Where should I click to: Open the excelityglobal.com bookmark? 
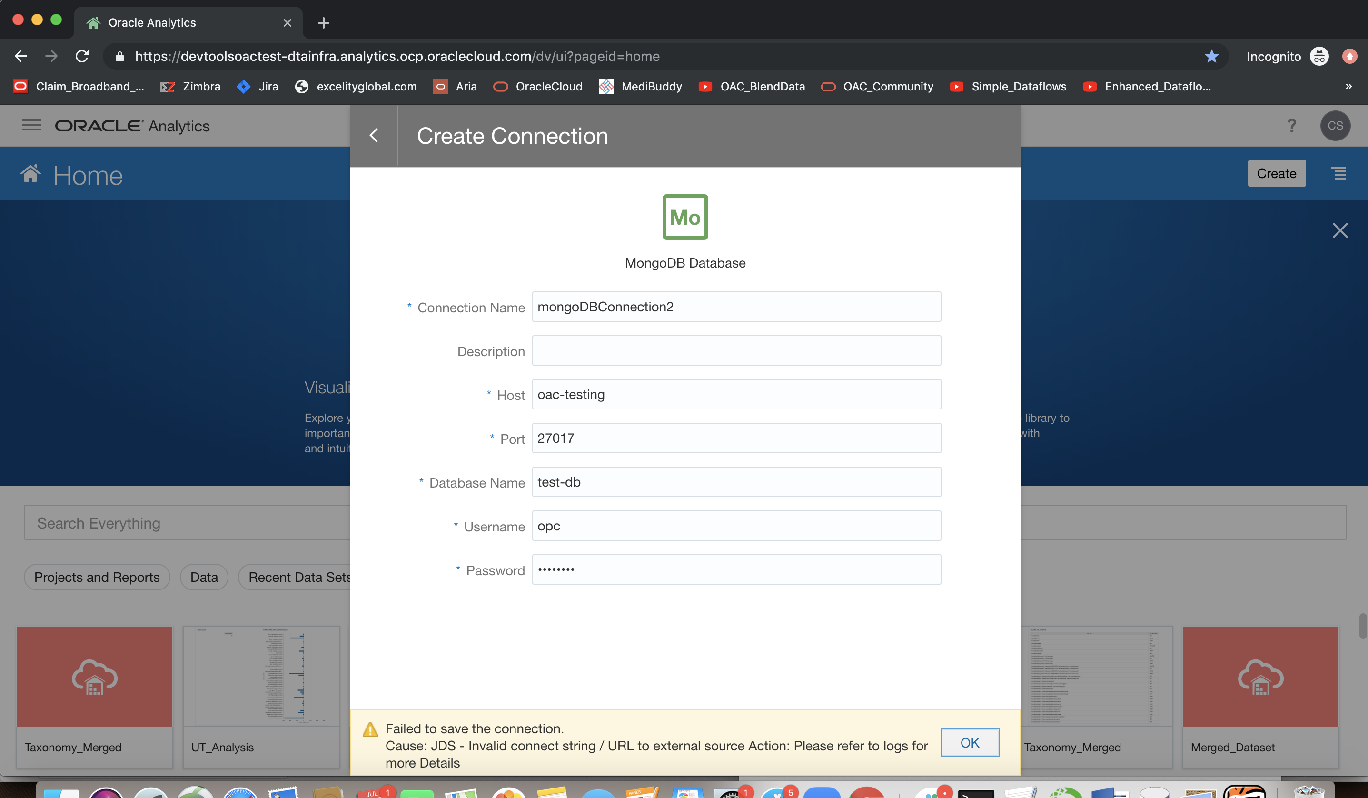(x=356, y=86)
